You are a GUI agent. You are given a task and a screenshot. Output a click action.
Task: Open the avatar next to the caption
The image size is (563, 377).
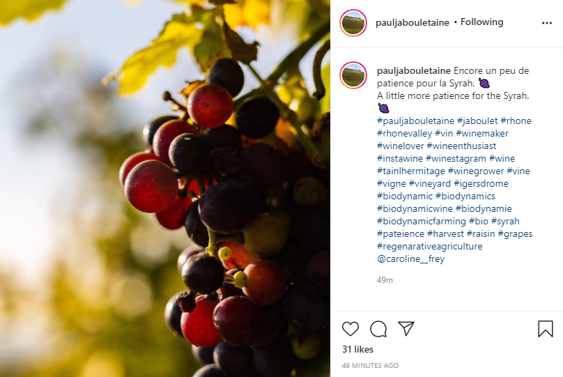click(353, 75)
